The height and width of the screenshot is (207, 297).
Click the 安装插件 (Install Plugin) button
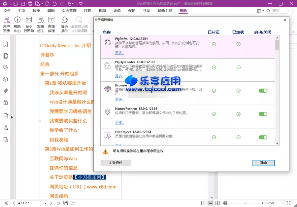pos(115,163)
